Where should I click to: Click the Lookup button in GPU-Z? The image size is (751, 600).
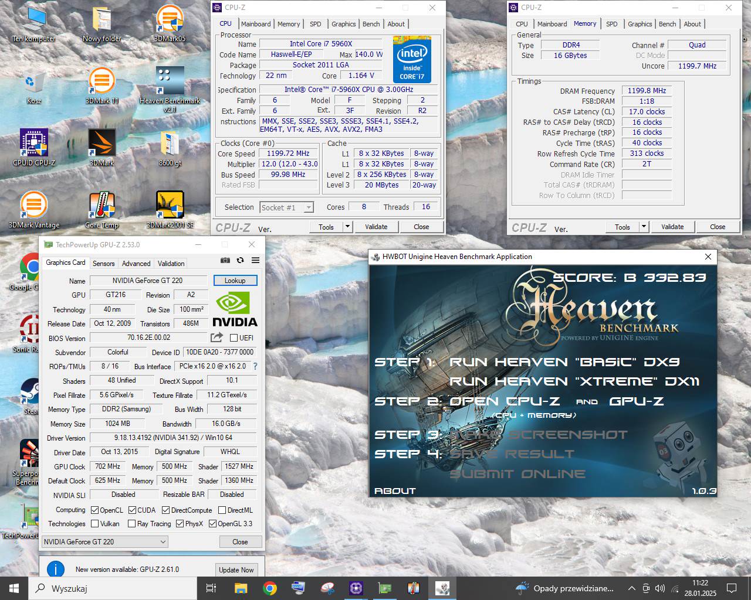235,281
